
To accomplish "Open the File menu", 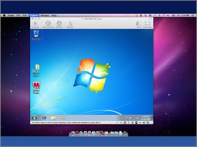I will [18, 15].
